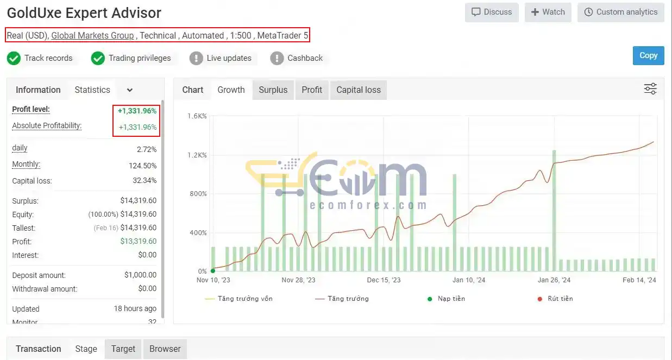
Task: Toggle the Tăng trưởng vốn legend series
Action: [239, 299]
